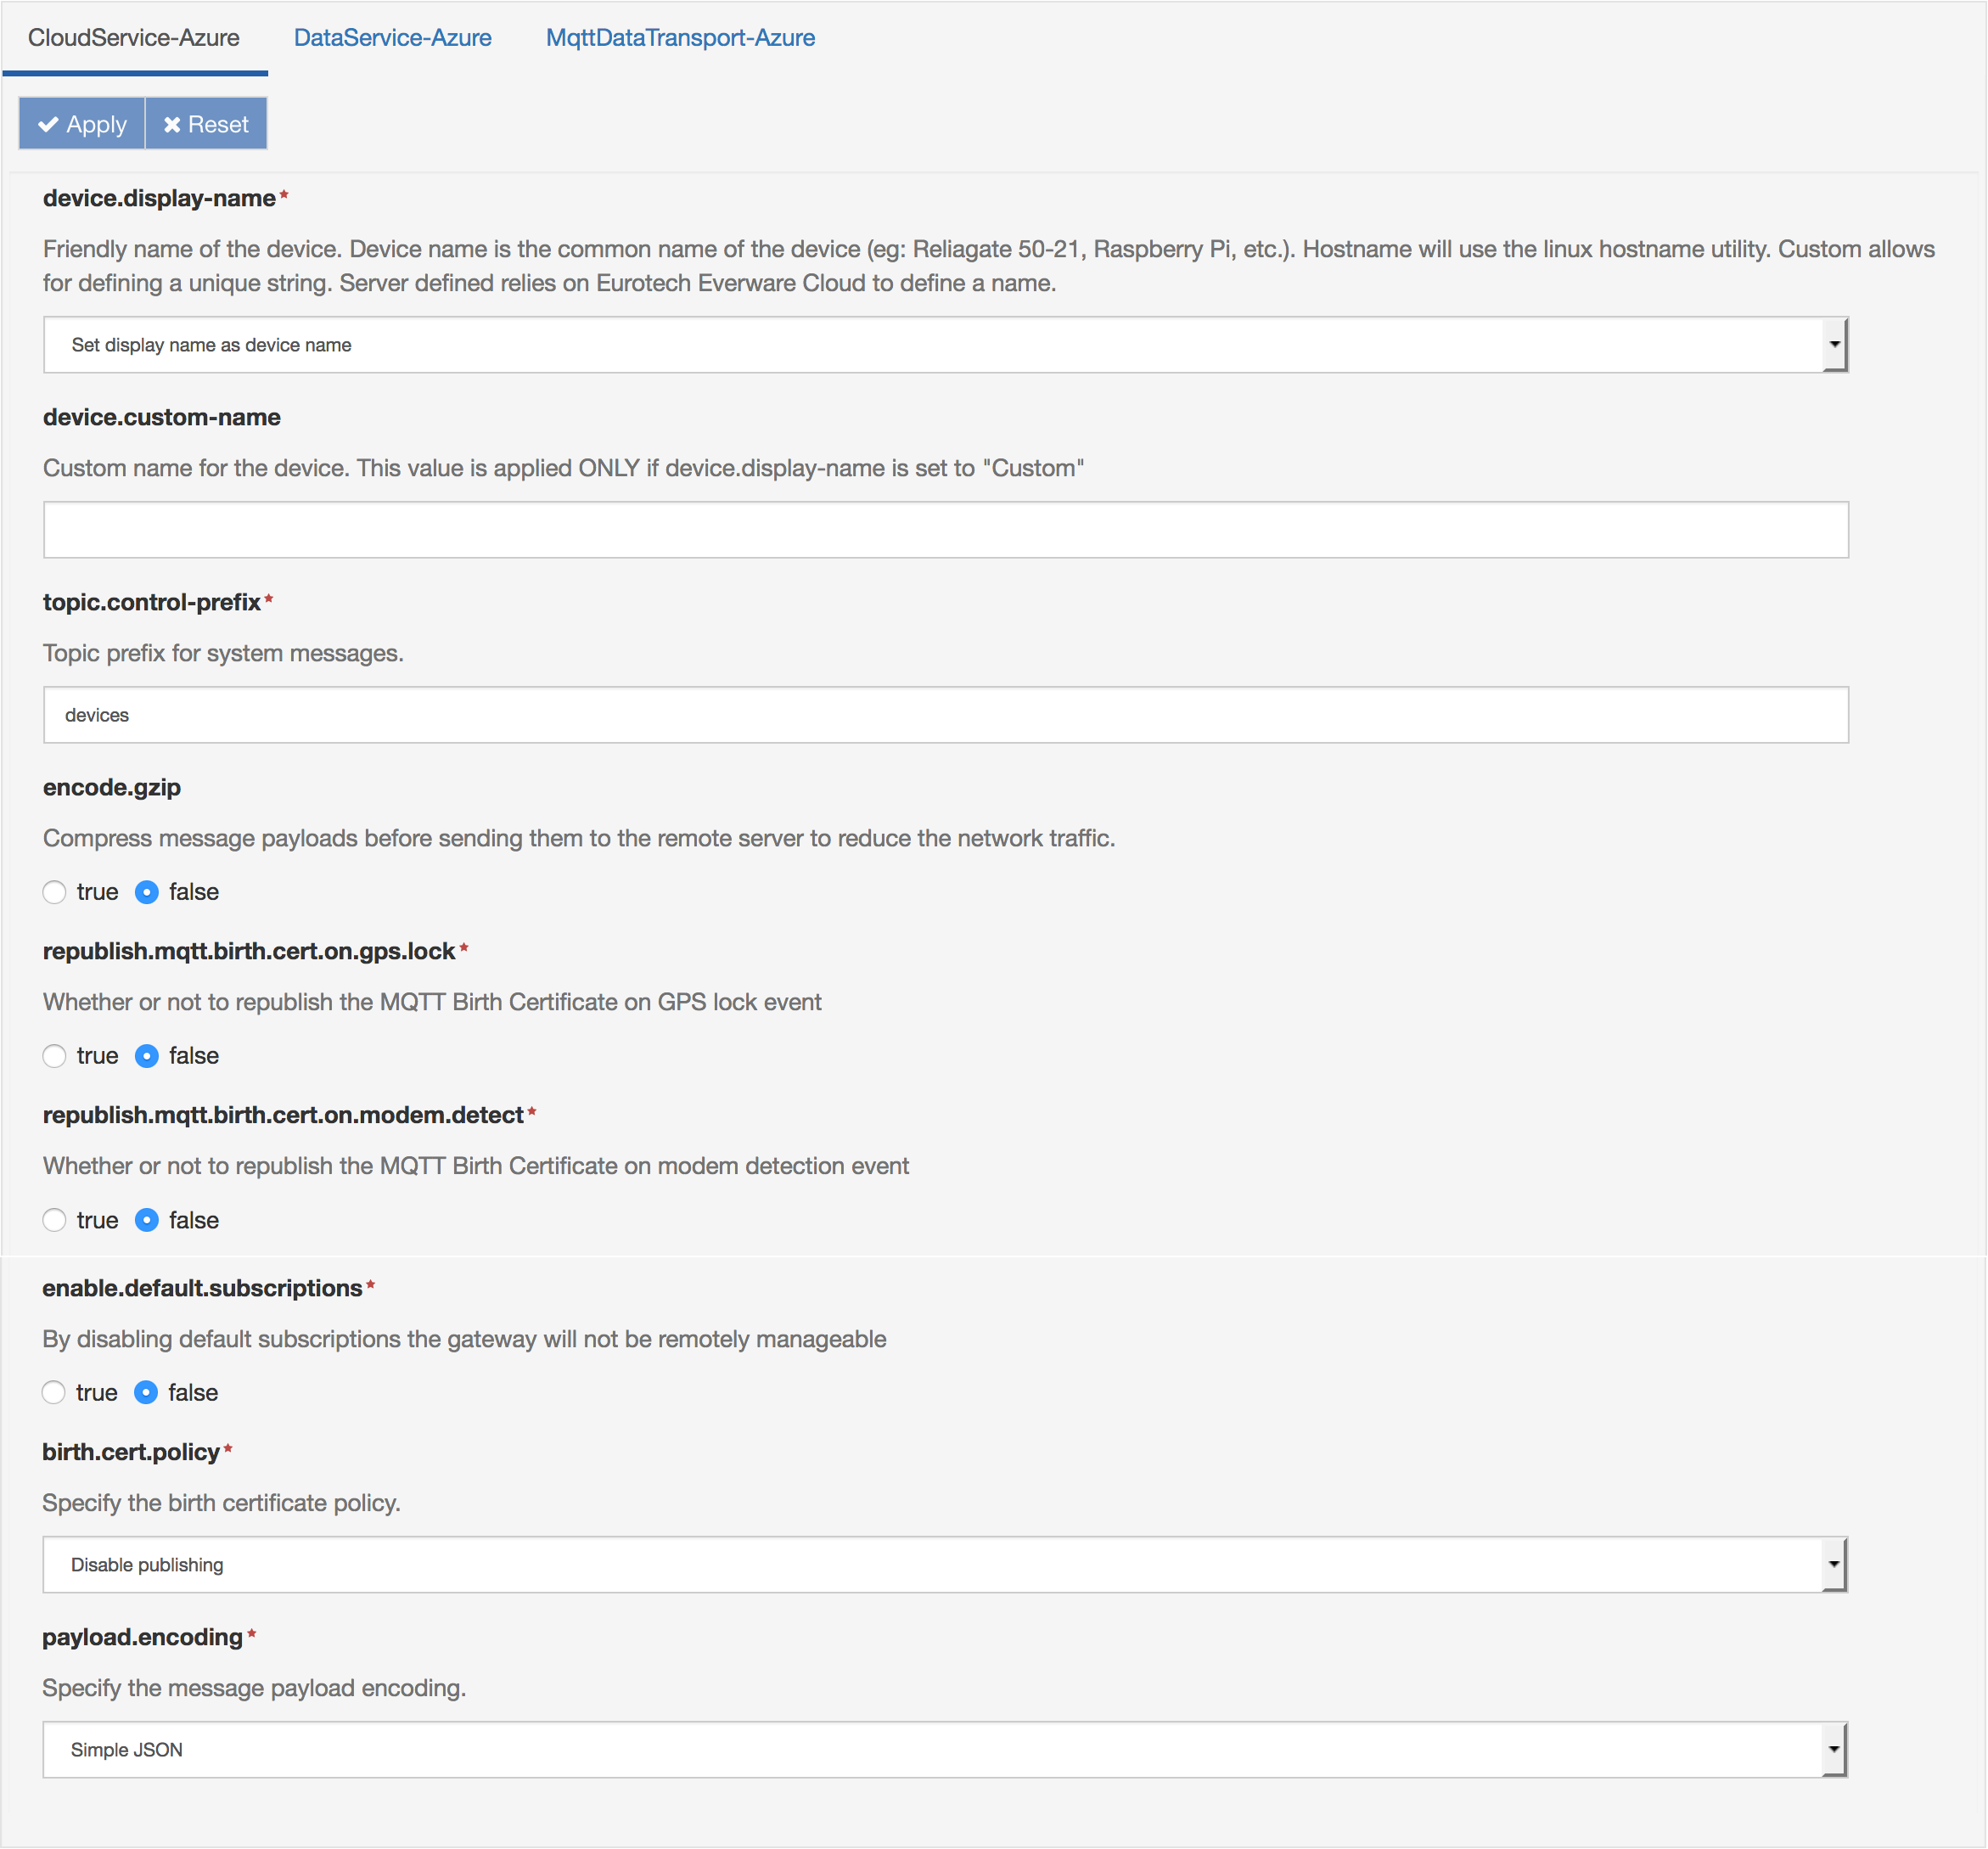Click topic.control-prefix input field
The image size is (1988, 1849).
pos(944,712)
